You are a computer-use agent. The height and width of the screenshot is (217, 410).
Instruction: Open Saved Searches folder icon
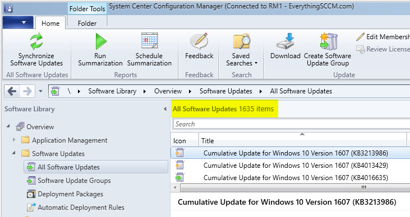tap(241, 41)
